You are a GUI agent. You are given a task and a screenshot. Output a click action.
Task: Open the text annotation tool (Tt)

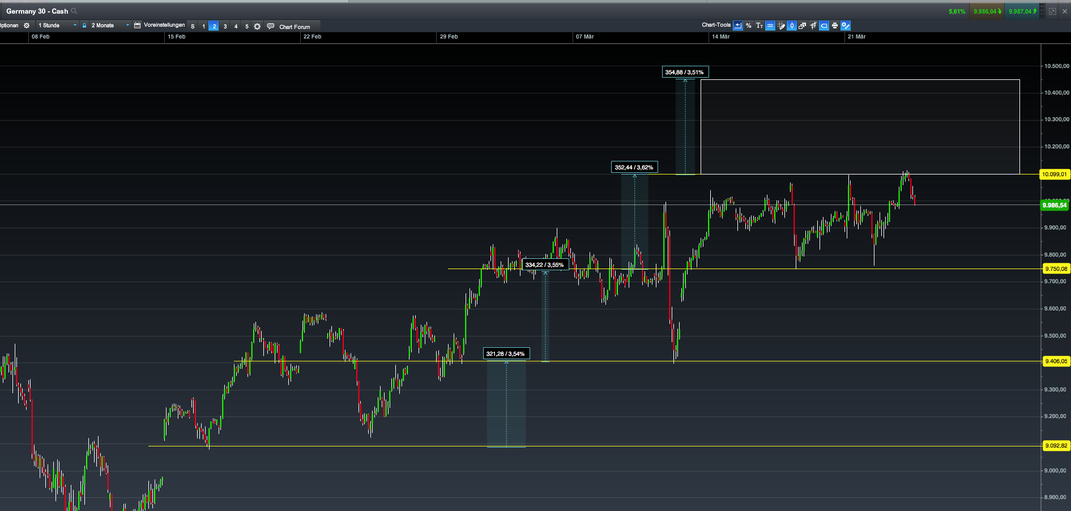pos(759,25)
